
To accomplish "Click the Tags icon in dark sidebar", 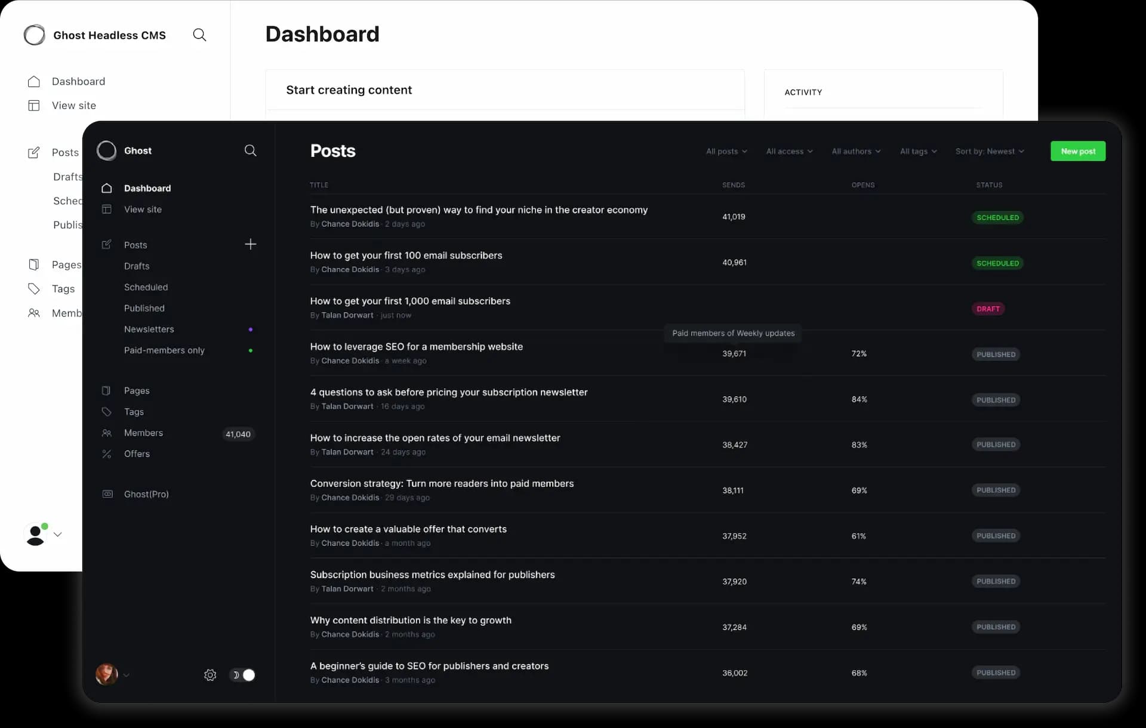I will coord(107,412).
